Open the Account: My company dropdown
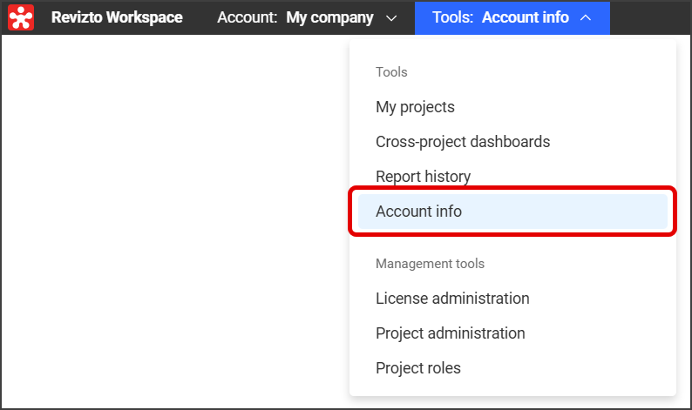Image resolution: width=692 pixels, height=410 pixels. click(307, 17)
